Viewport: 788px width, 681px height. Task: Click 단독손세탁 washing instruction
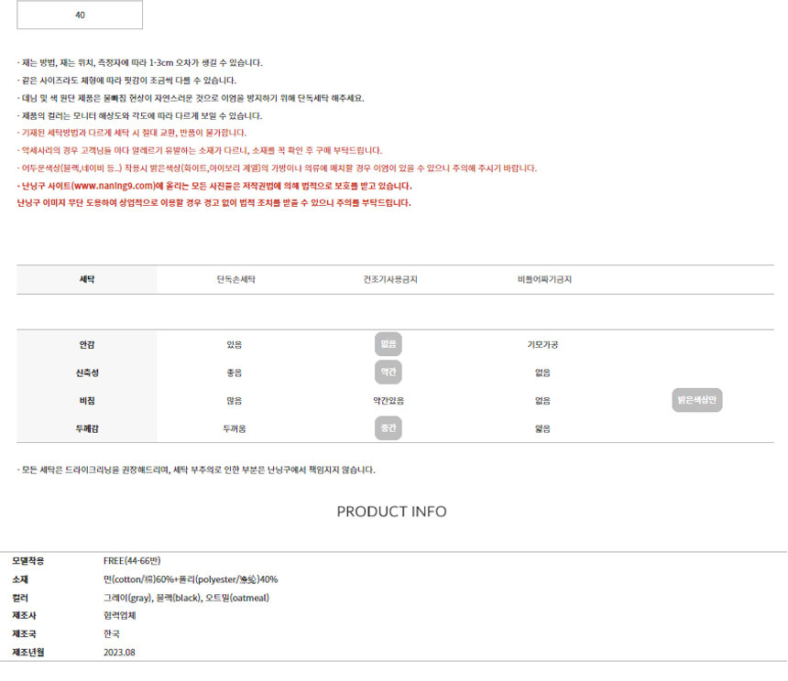coord(236,279)
